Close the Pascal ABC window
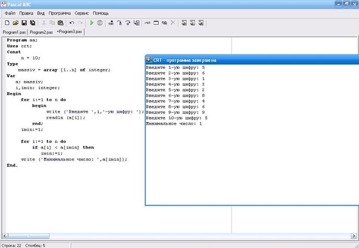 (x=354, y=4)
